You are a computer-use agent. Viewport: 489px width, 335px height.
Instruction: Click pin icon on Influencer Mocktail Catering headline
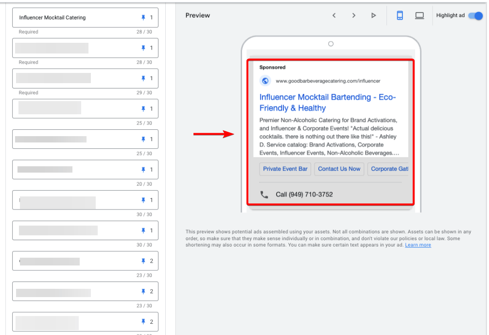tap(143, 18)
